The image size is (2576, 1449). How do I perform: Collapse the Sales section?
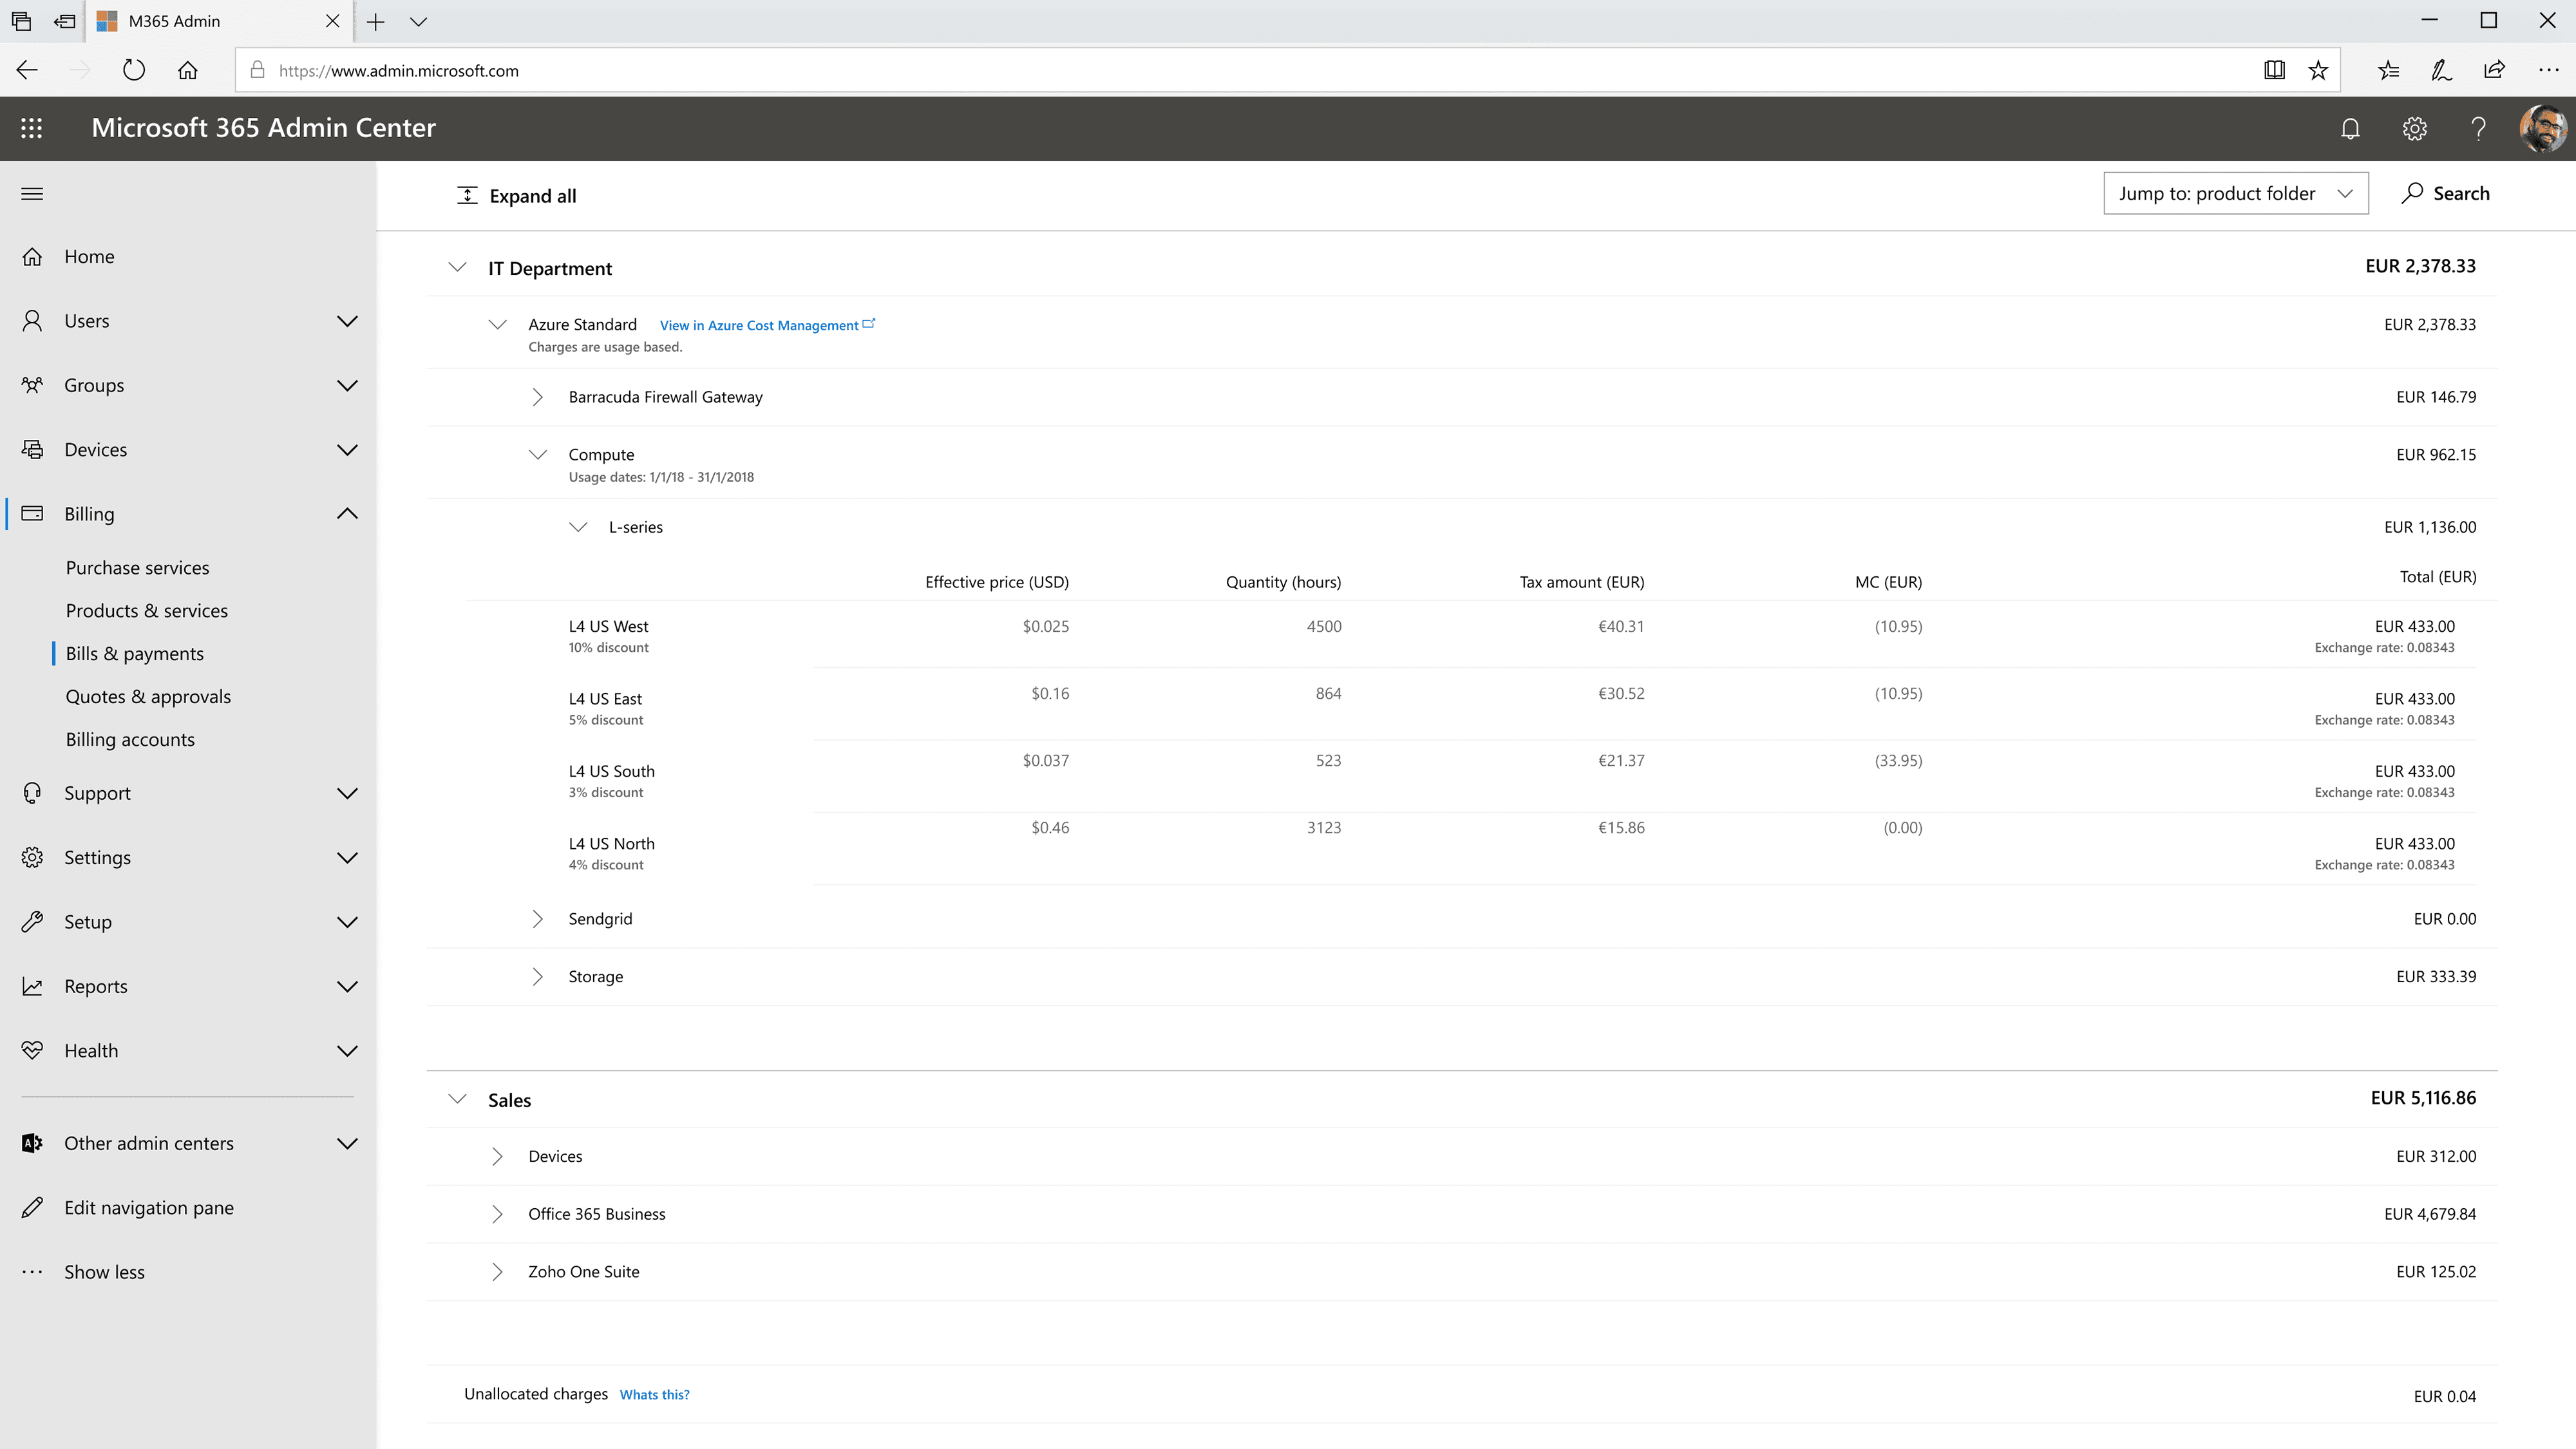pos(457,1099)
